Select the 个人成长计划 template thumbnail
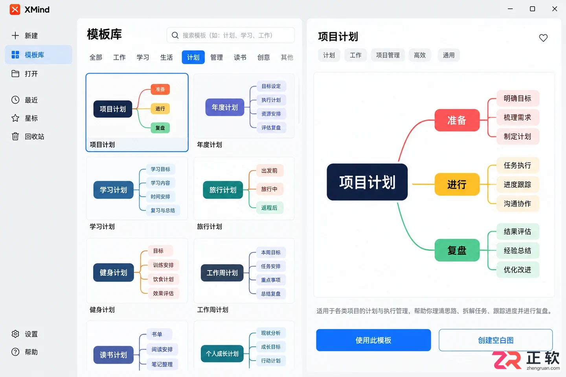The image size is (566, 377). [244, 346]
